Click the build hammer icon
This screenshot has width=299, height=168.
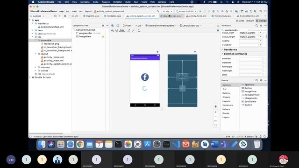click(x=158, y=11)
